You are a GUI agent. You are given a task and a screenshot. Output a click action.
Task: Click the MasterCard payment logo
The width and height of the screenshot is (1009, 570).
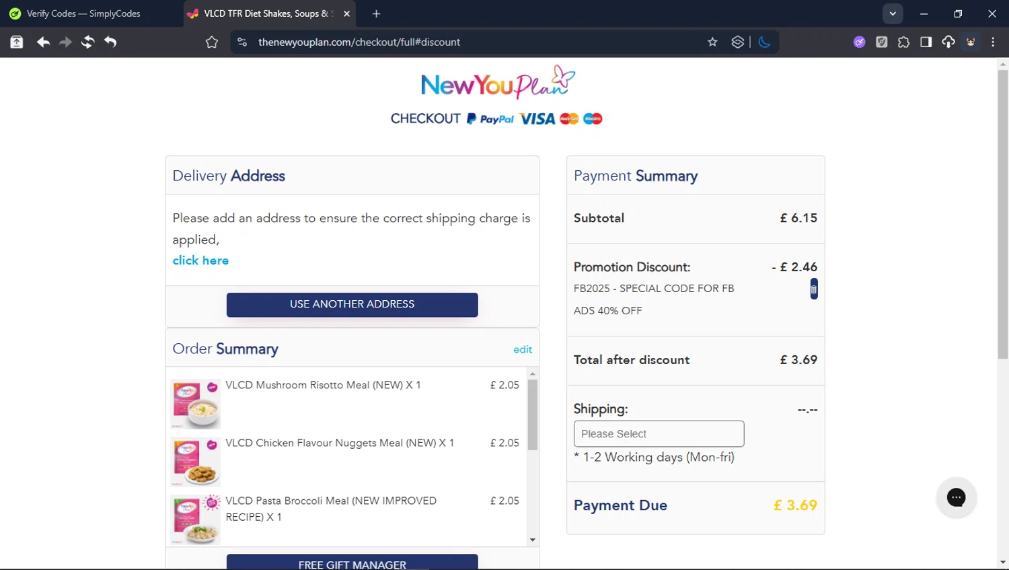569,119
